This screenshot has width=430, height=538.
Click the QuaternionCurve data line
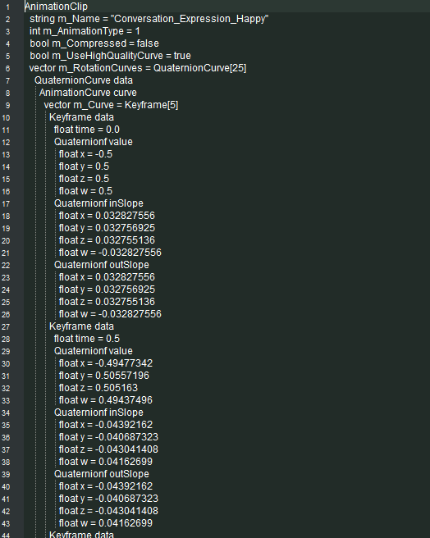(84, 80)
